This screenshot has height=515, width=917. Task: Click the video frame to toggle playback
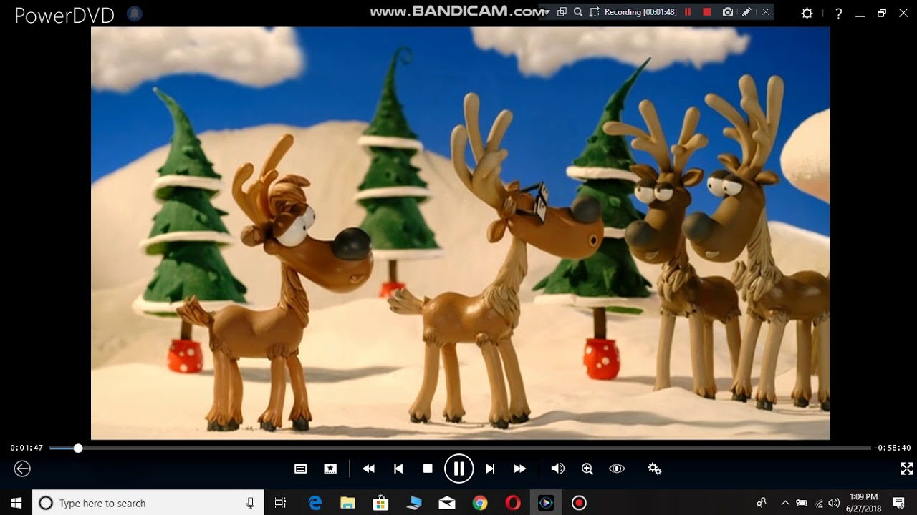[460, 233]
